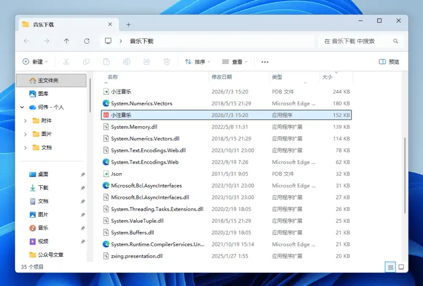Open 下载 in quick access
Image resolution: width=423 pixels, height=286 pixels.
point(43,188)
